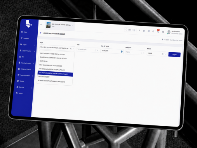Click the top header back arrow
Viewport: 197px width, 148px height.
(41, 25)
